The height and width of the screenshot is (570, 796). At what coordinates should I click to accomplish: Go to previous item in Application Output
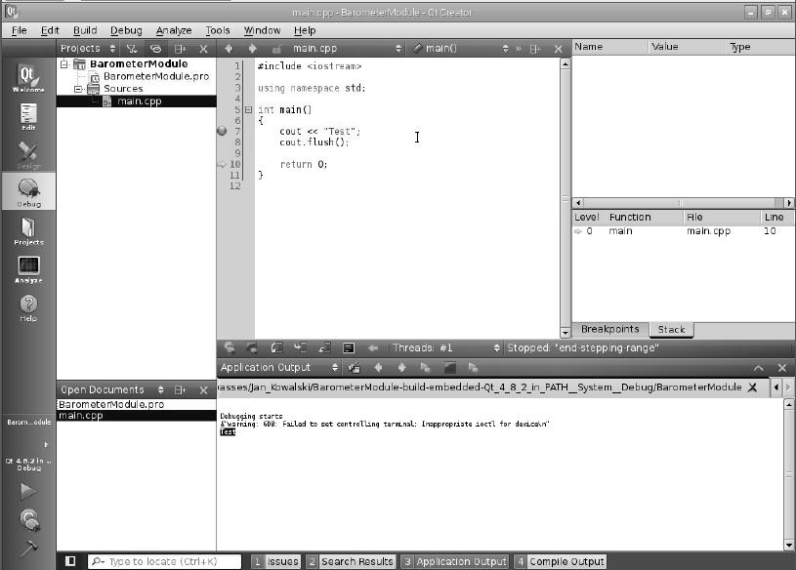pyautogui.click(x=378, y=368)
